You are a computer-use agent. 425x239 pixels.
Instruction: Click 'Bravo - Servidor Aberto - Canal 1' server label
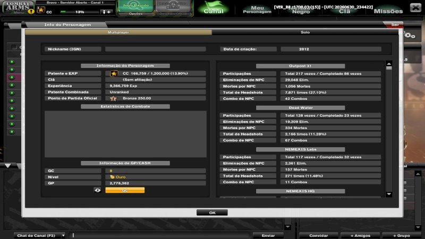[x=75, y=3]
